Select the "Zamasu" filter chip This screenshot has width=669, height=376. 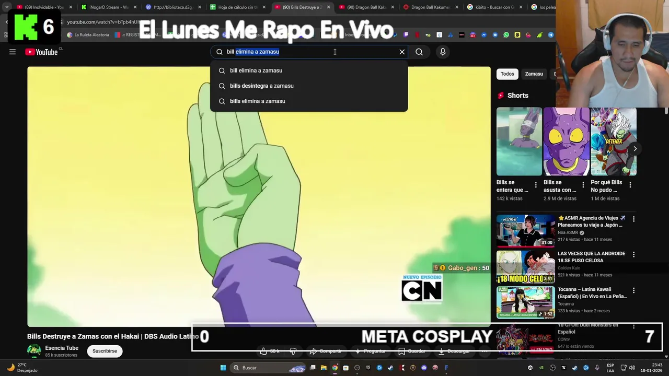[534, 74]
